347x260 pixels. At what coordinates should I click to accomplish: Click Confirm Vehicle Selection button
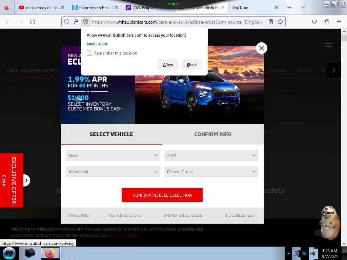(162, 195)
